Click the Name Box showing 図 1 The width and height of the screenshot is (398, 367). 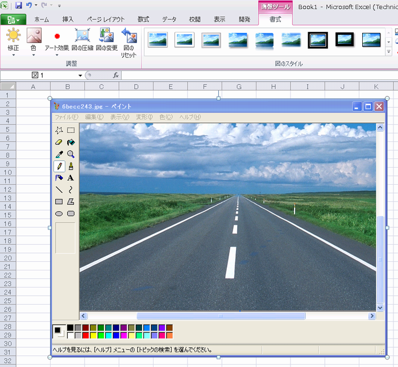point(38,76)
